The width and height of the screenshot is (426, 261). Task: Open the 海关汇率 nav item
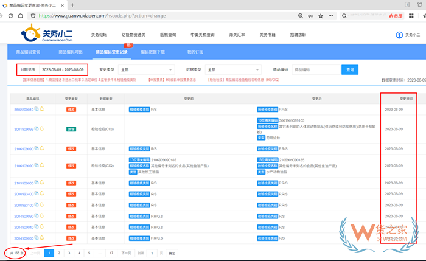tap(237, 35)
